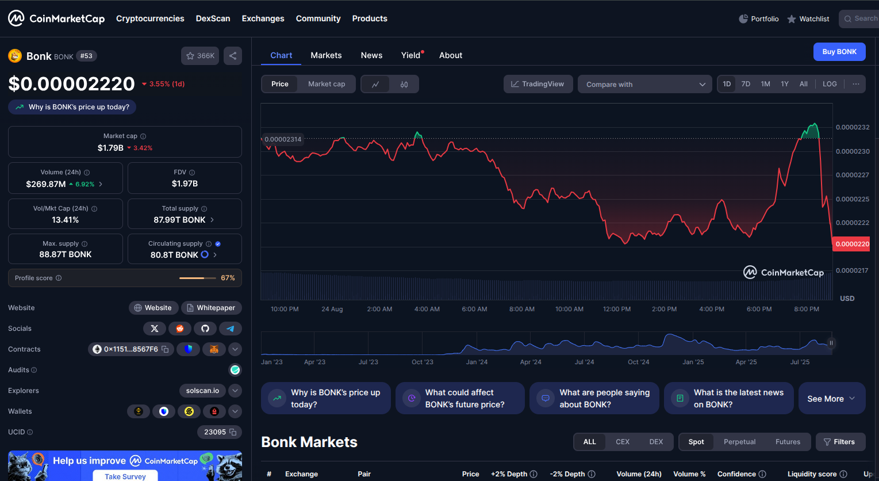Show info tooltip for Profile score
The height and width of the screenshot is (481, 879).
click(x=59, y=278)
